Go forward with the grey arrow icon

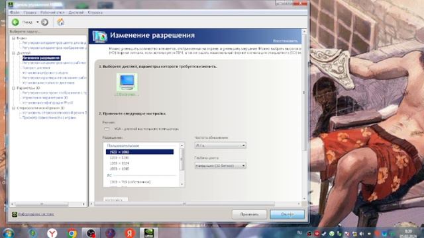[45, 22]
